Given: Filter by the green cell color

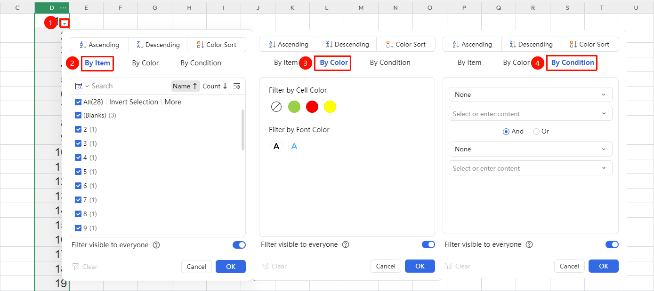Looking at the screenshot, I should (x=294, y=107).
